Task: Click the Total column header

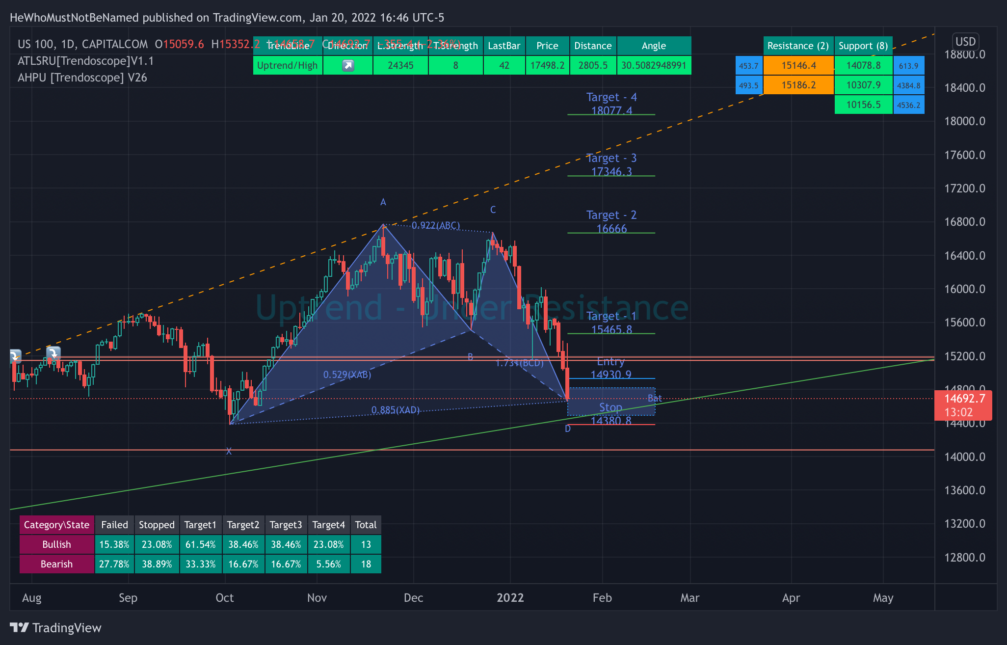Action: point(366,525)
